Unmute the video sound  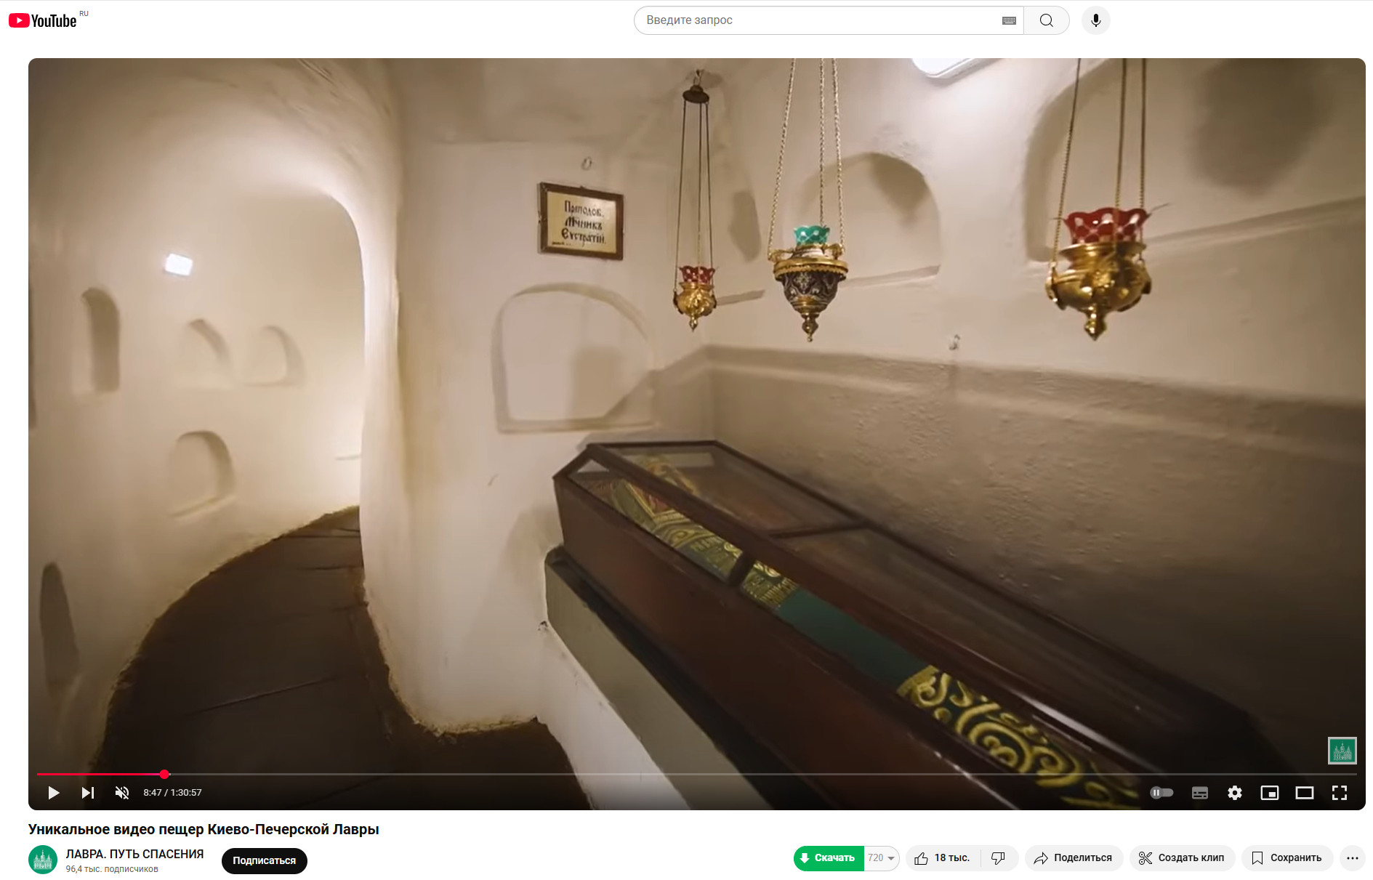[122, 793]
